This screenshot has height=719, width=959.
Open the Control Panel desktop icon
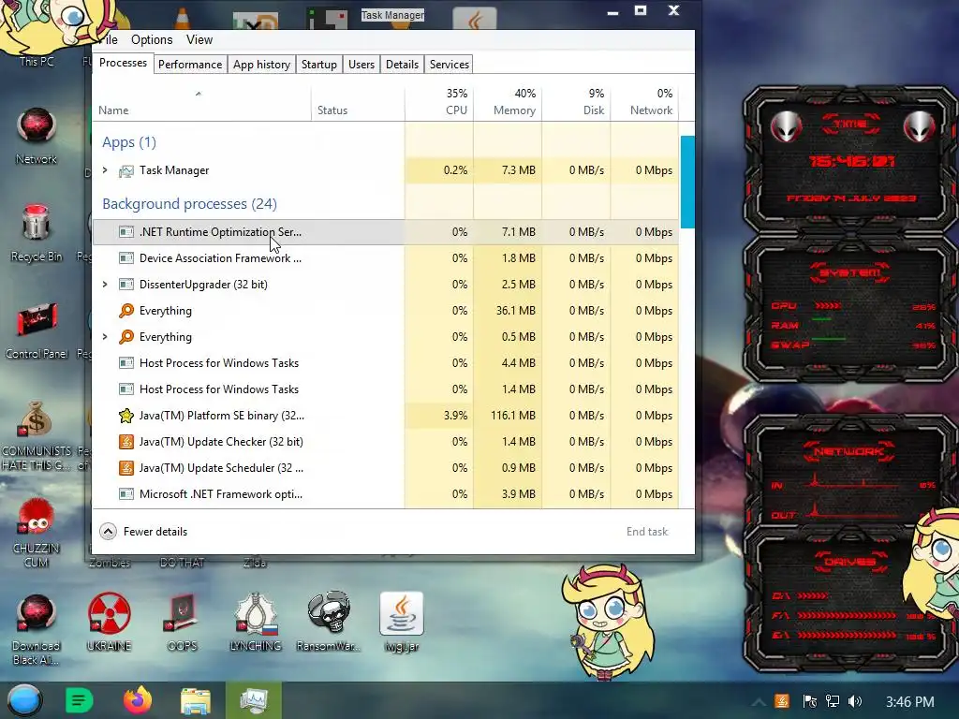[37, 330]
